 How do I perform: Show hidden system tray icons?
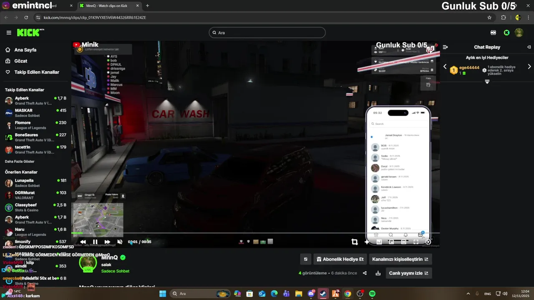468,294
